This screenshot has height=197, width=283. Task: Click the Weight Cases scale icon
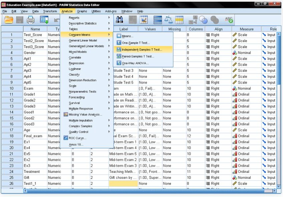tap(169, 20)
